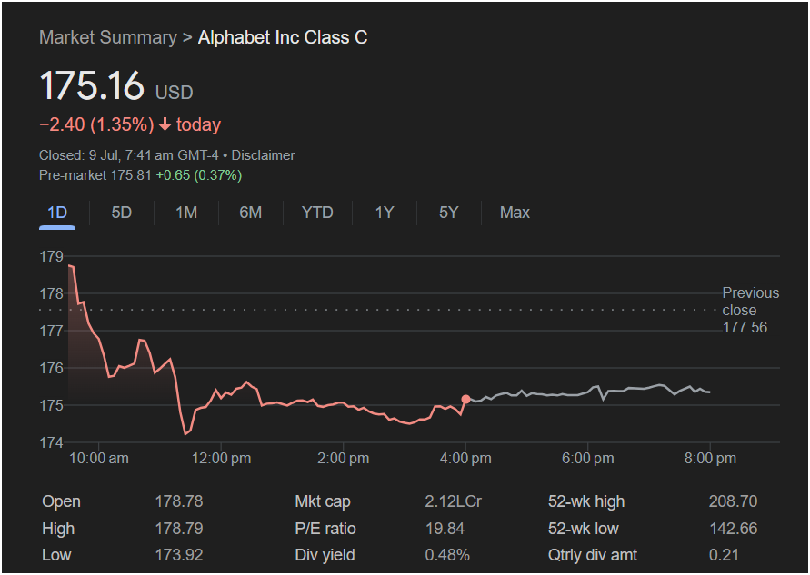View the 5Y chart tab
Image resolution: width=810 pixels, height=575 pixels.
(x=449, y=213)
